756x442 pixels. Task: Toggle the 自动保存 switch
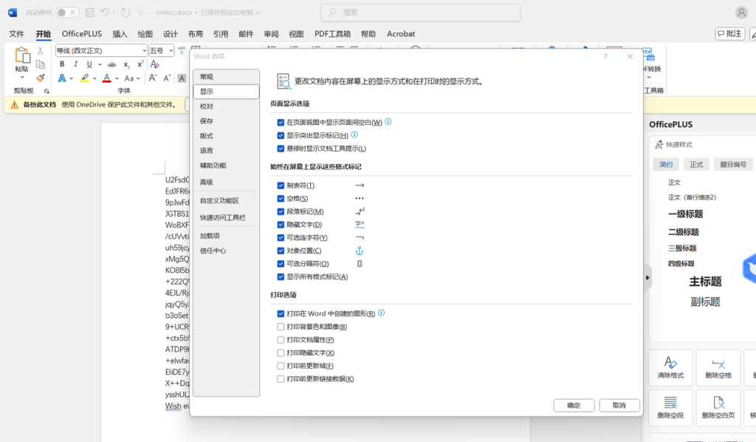[x=67, y=13]
